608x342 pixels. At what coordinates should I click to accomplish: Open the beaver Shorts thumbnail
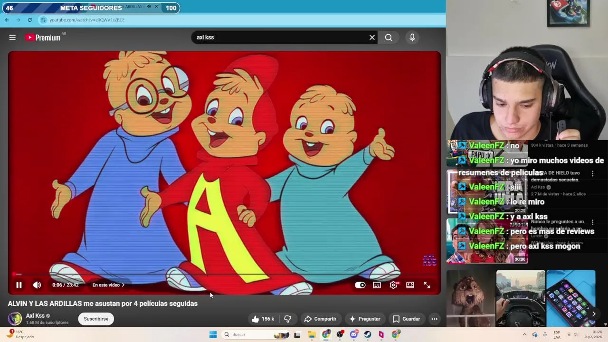(471, 298)
